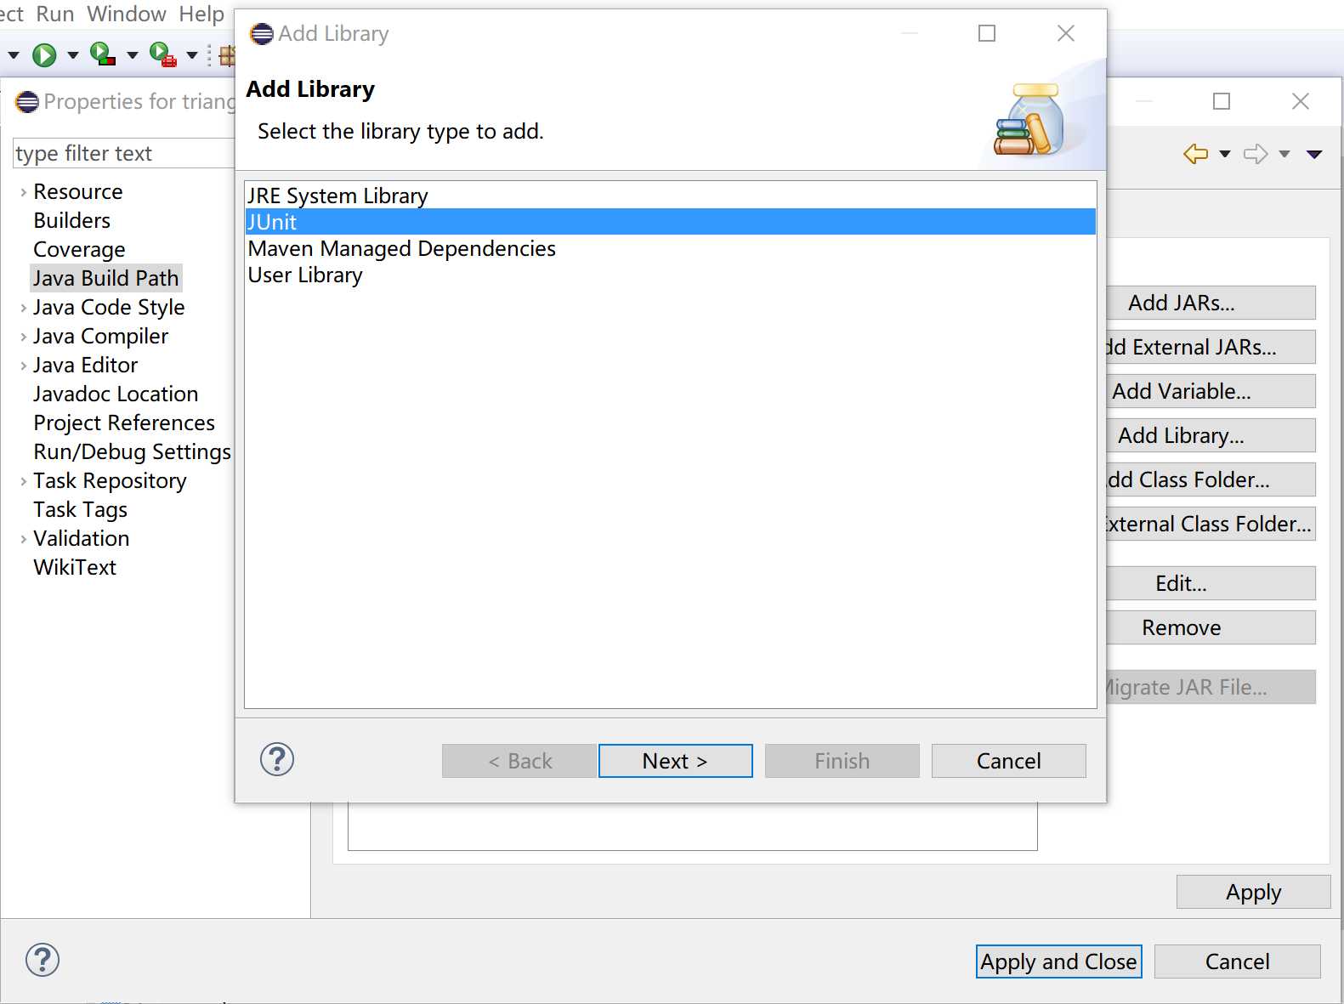Expand the Validation node

tap(23, 539)
